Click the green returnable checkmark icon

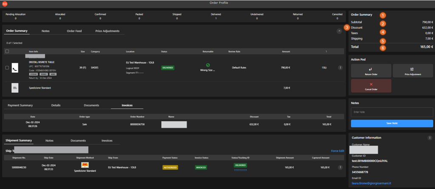[x=208, y=65]
